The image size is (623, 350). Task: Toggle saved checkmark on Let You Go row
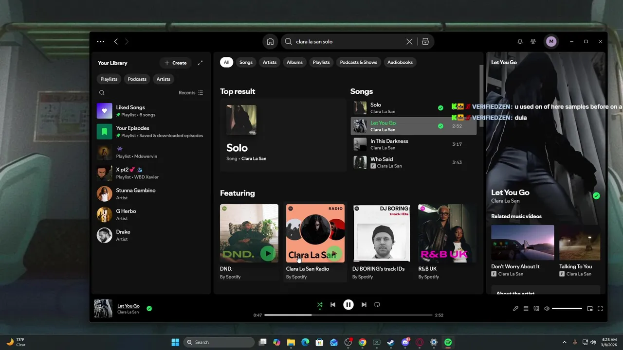coord(440,126)
